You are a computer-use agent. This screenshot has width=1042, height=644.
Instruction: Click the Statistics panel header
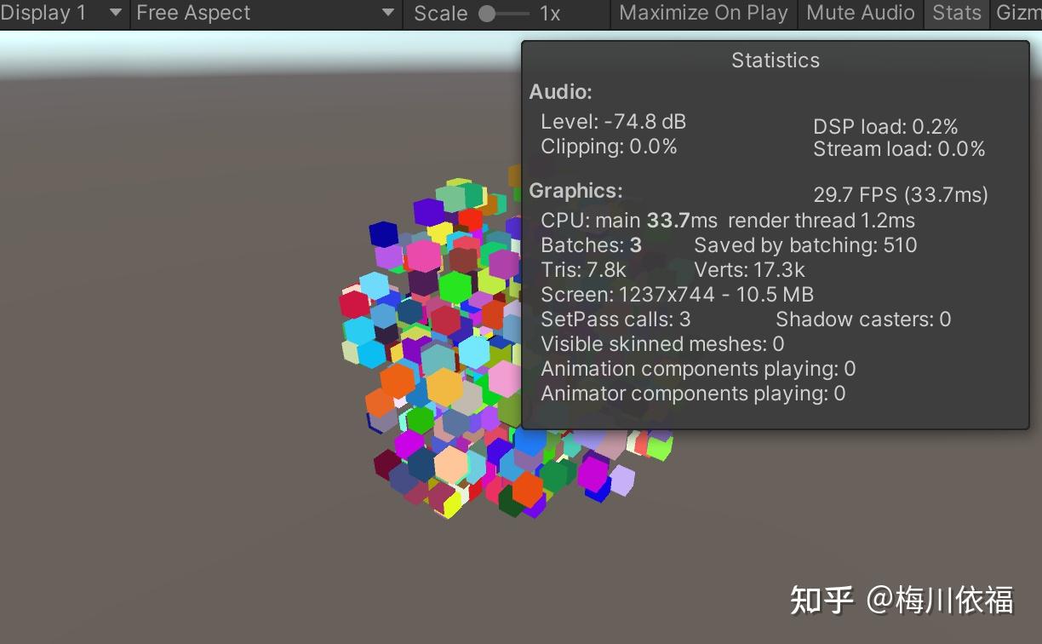tap(775, 60)
